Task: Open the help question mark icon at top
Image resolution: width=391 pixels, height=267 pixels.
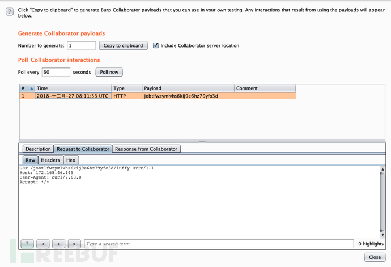Action: [x=10, y=11]
